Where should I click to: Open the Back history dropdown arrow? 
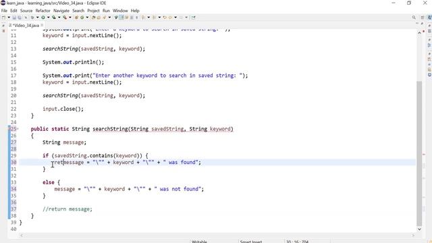175,18
